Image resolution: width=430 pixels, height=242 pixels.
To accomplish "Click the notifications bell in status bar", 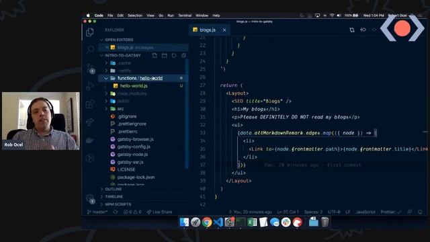I will pos(420,212).
